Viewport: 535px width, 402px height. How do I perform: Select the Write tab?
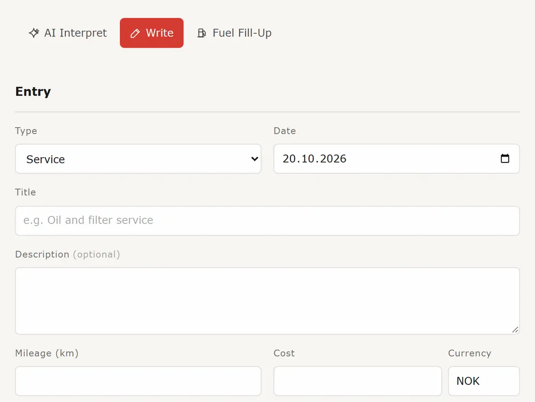[151, 33]
